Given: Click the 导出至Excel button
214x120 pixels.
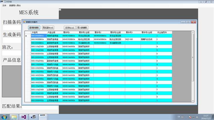Looking at the screenshot, I should click(x=48, y=27).
